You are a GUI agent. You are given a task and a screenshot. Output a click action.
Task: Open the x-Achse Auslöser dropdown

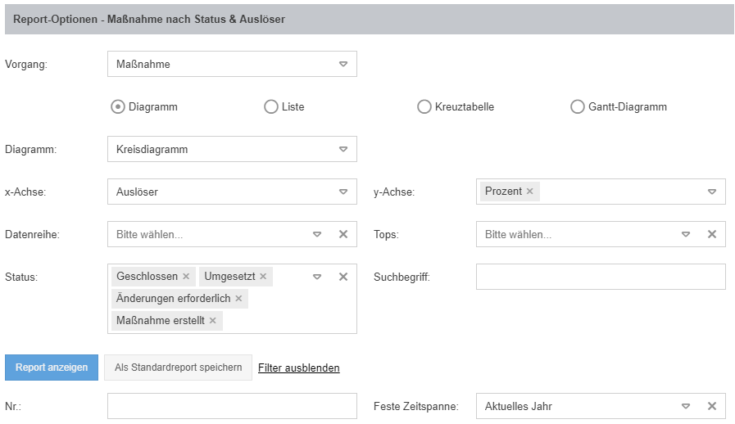click(232, 192)
